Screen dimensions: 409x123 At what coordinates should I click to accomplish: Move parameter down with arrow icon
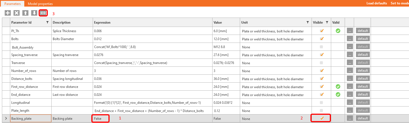tap(34, 13)
